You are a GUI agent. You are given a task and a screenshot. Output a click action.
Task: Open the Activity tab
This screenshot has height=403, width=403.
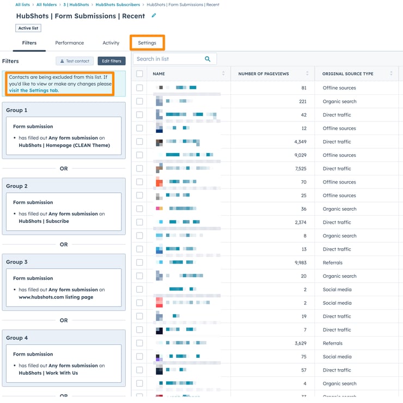(111, 43)
